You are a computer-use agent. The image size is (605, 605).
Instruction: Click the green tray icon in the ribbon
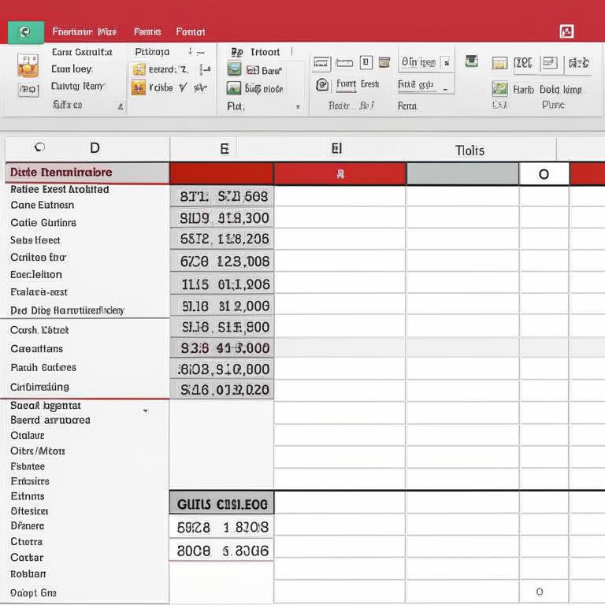[x=472, y=61]
